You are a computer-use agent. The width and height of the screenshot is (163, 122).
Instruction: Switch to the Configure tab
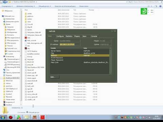pyautogui.click(x=60, y=36)
